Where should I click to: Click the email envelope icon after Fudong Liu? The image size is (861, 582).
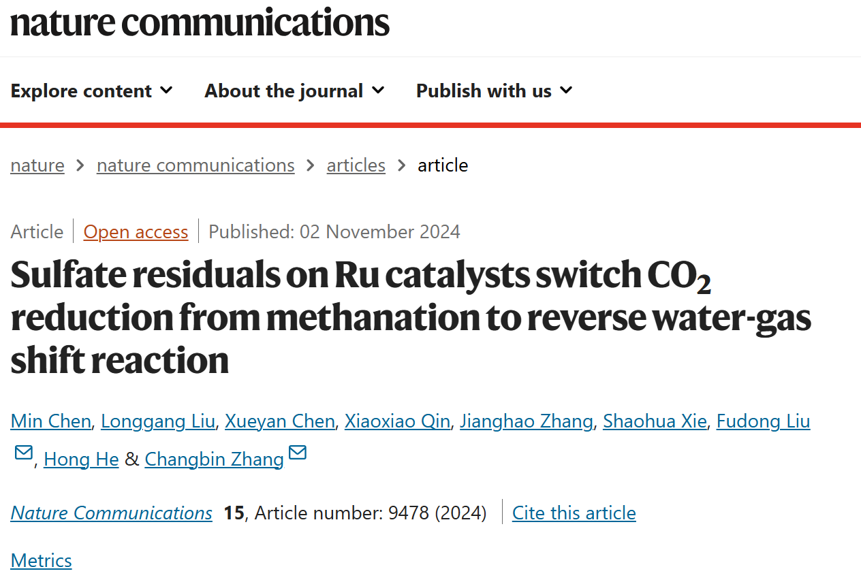(x=24, y=453)
